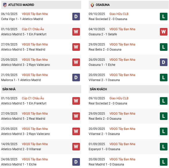Select the SÂN NHÀ section header

[x=9, y=89]
